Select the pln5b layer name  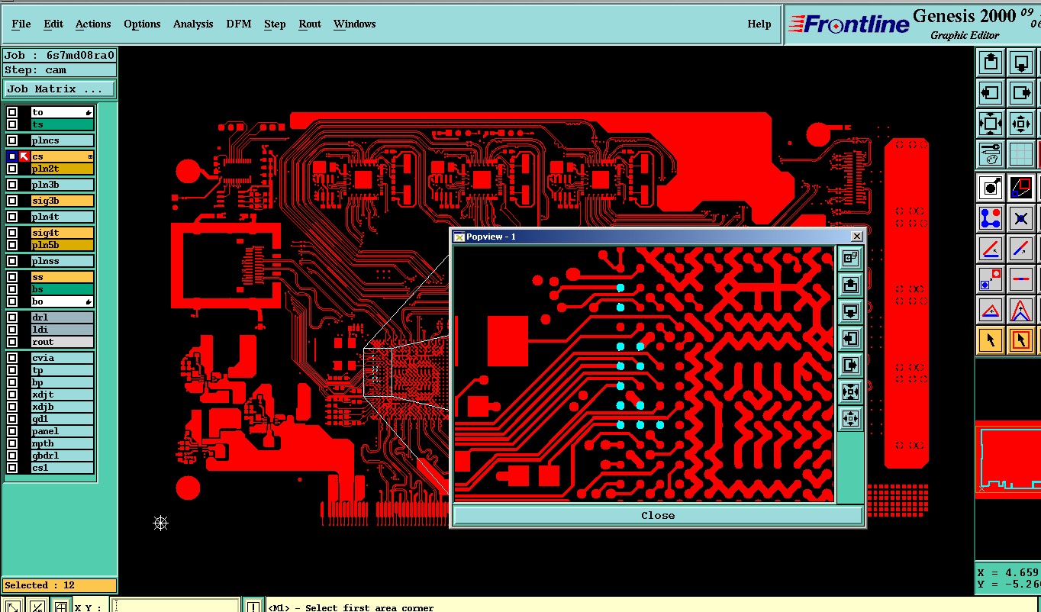click(62, 245)
